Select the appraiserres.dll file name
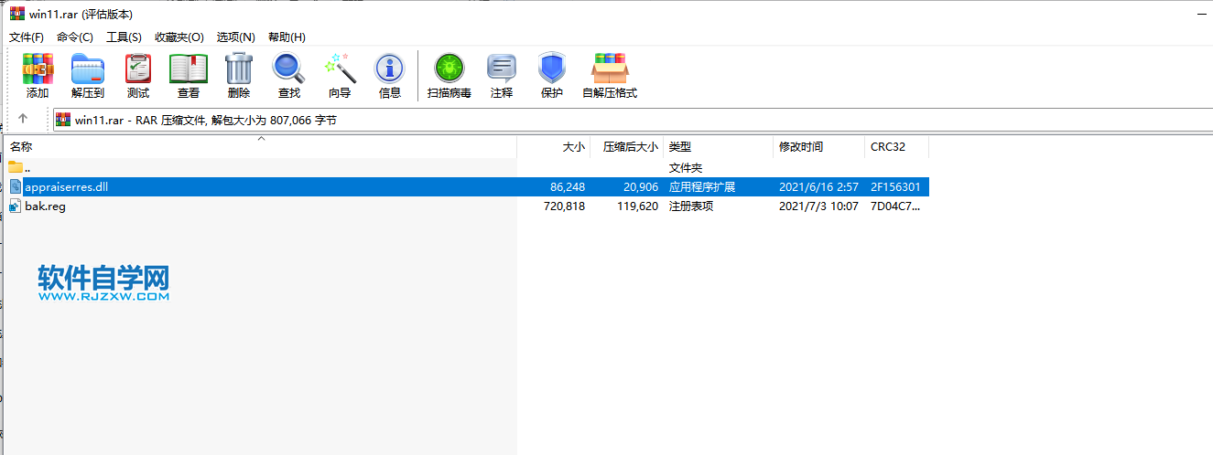Viewport: 1213px width, 455px height. [67, 186]
